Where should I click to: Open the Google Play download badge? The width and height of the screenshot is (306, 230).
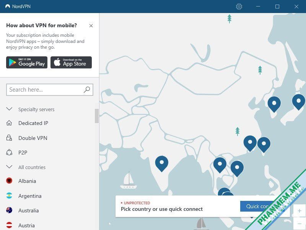(27, 62)
